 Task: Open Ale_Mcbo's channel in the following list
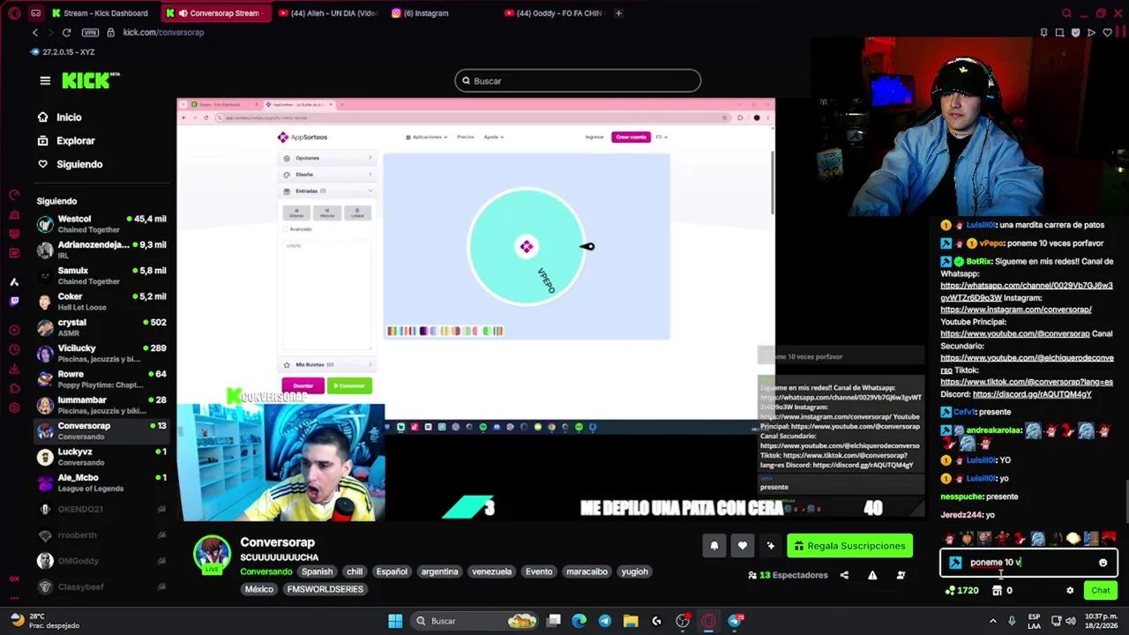(101, 482)
